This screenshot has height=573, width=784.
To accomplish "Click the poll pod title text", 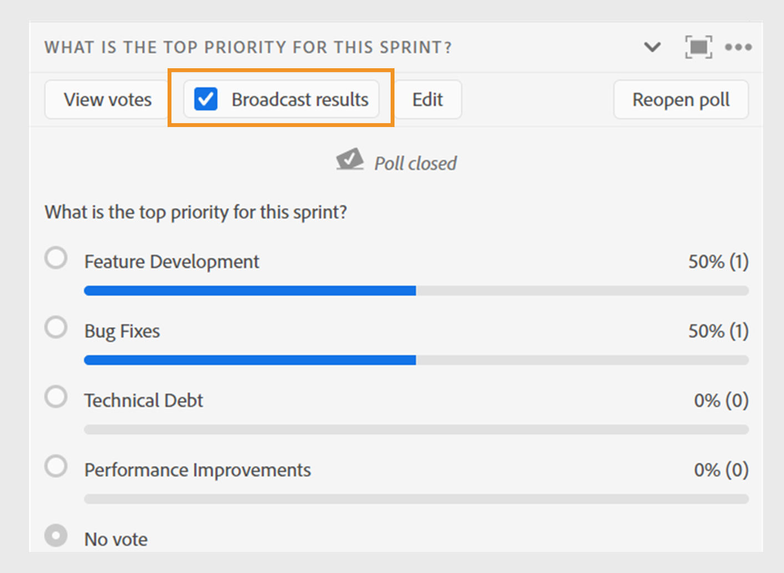I will [x=248, y=48].
